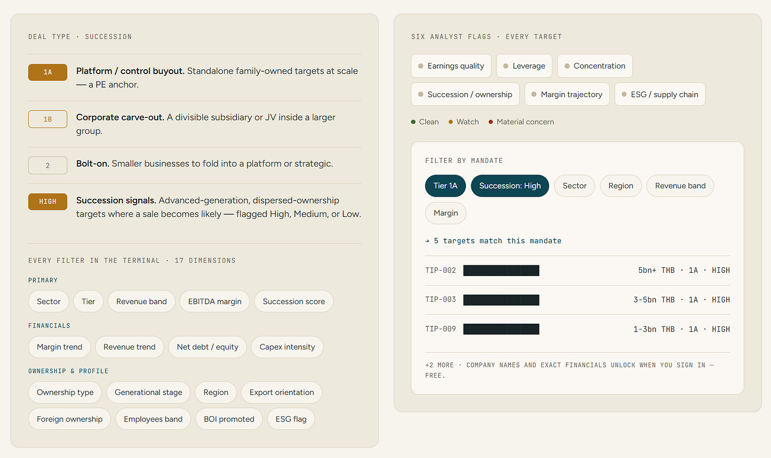
Task: Select the Succession score chip
Action: point(294,301)
